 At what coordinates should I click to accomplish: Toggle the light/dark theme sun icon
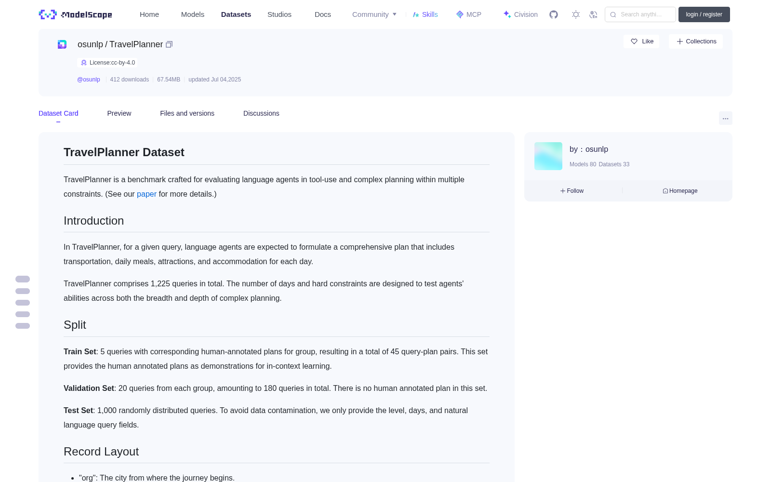click(576, 14)
